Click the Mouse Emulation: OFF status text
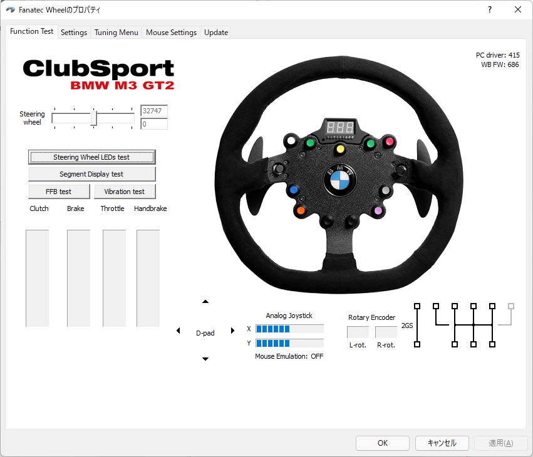The height and width of the screenshot is (457, 533). (289, 356)
